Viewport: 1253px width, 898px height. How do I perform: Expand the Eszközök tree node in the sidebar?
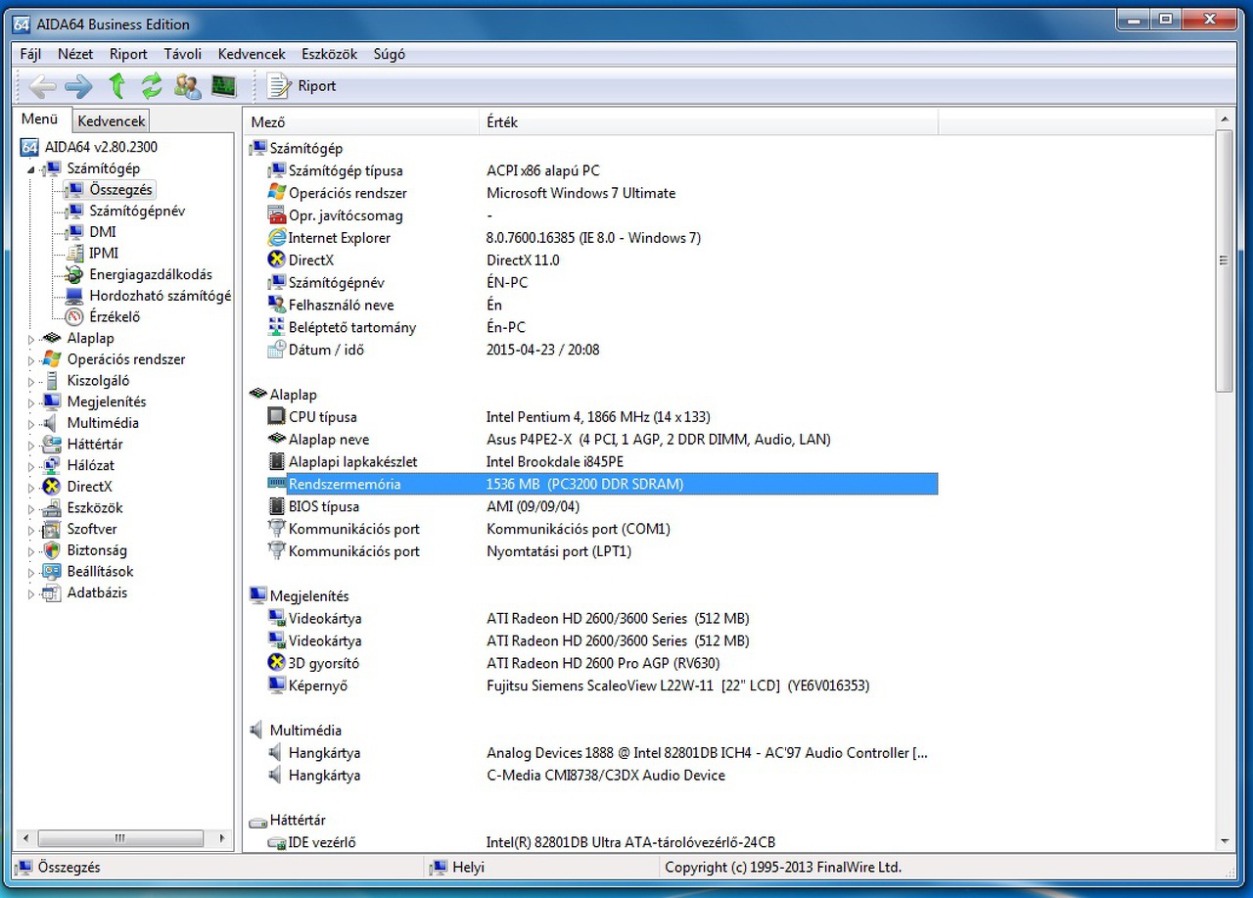[30, 508]
